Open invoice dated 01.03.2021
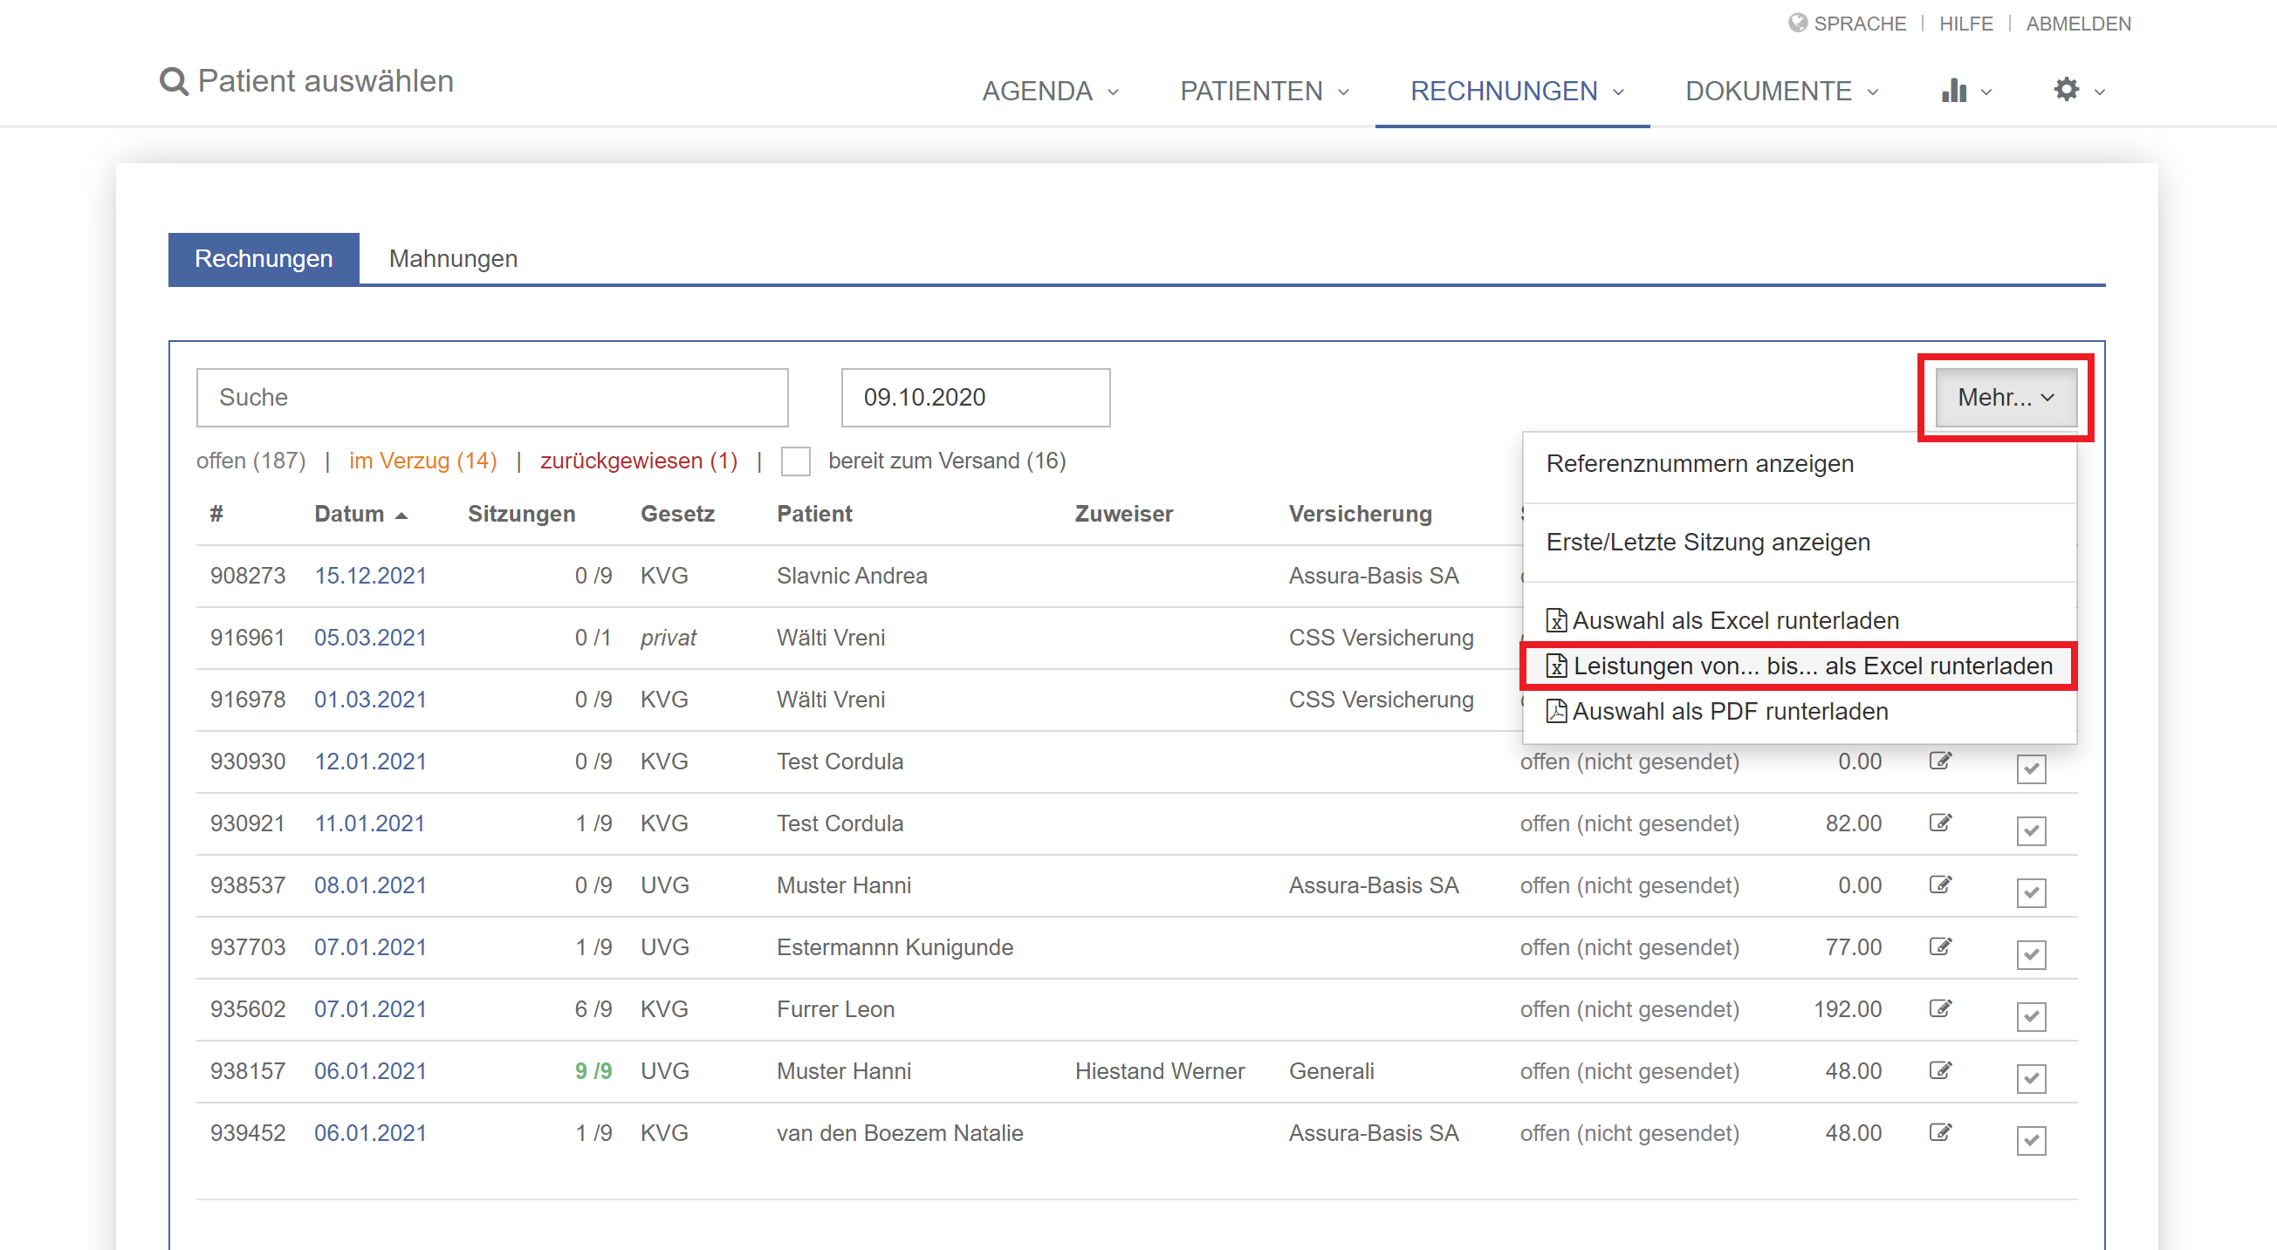2277x1250 pixels. (x=370, y=699)
